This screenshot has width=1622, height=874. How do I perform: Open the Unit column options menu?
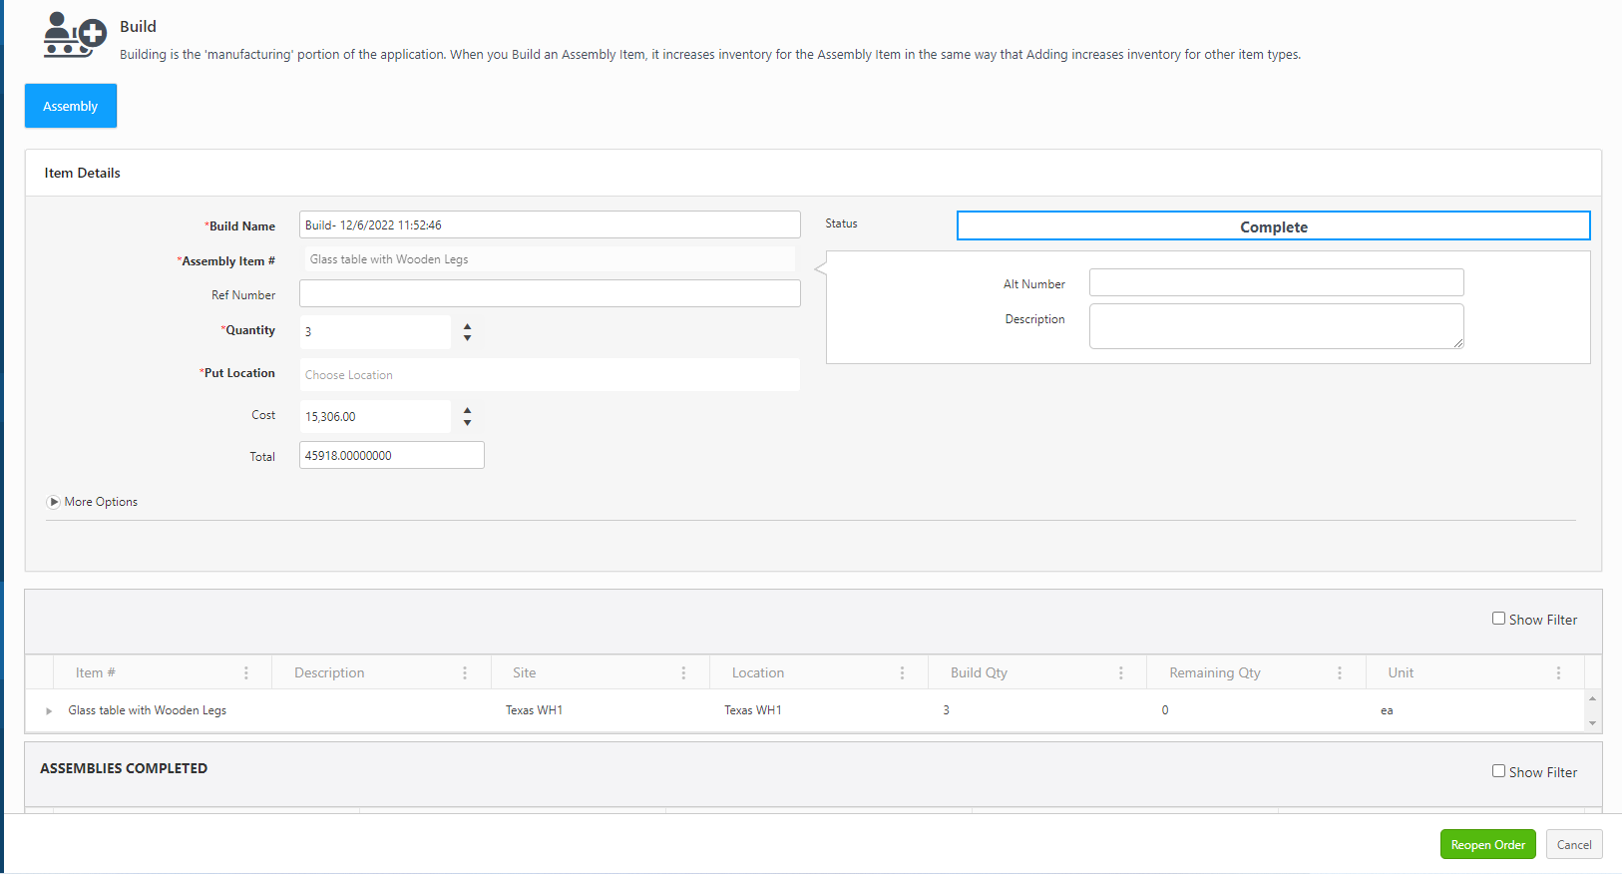click(1558, 673)
